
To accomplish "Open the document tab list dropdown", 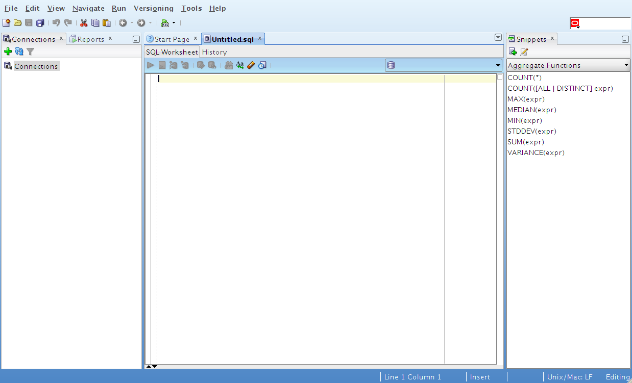I will point(498,37).
